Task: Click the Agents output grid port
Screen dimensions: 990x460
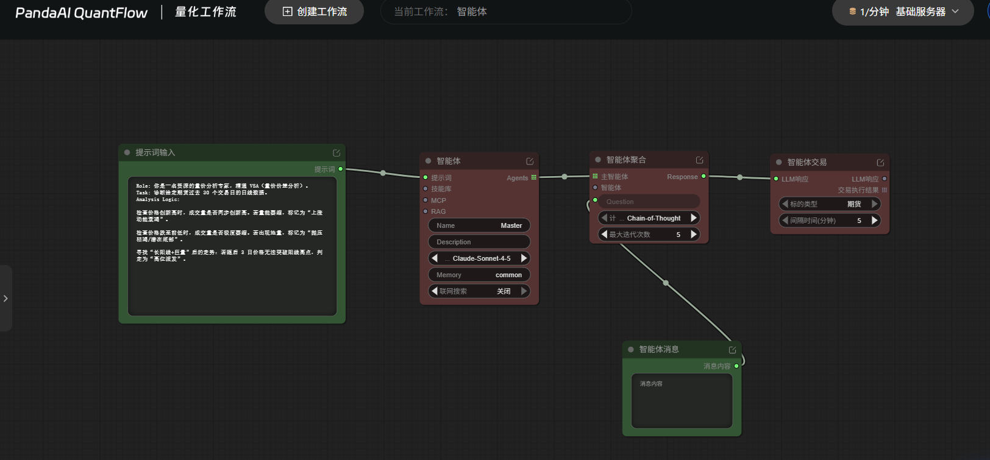Action: click(534, 178)
